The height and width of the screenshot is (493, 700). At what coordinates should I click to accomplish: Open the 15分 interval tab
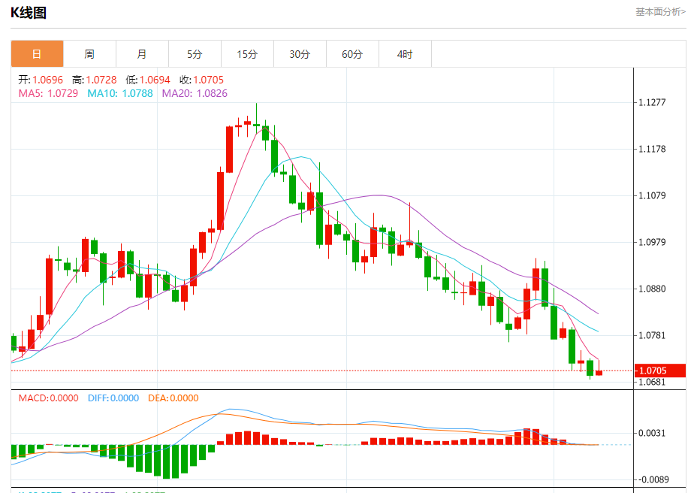(247, 54)
